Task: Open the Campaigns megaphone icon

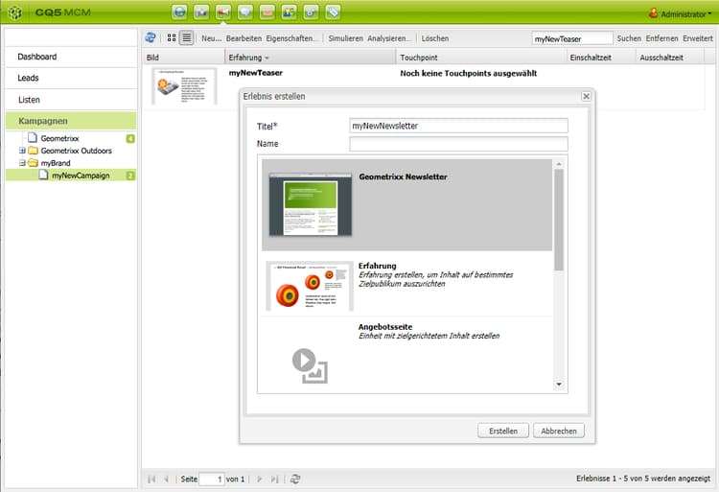Action: click(223, 12)
